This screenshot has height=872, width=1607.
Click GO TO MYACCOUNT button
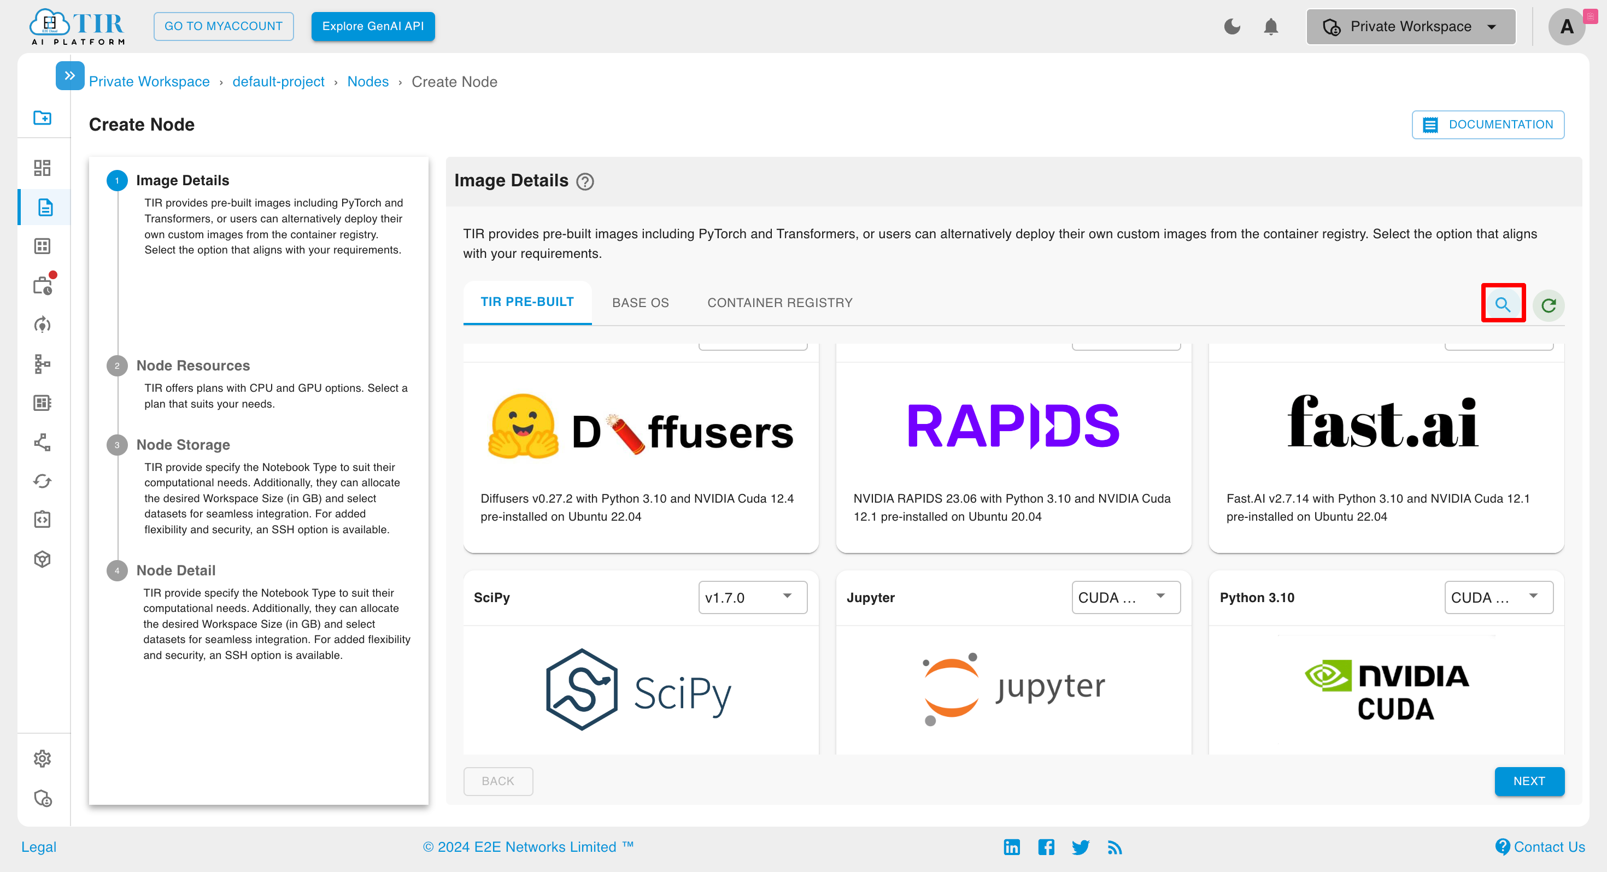point(224,26)
